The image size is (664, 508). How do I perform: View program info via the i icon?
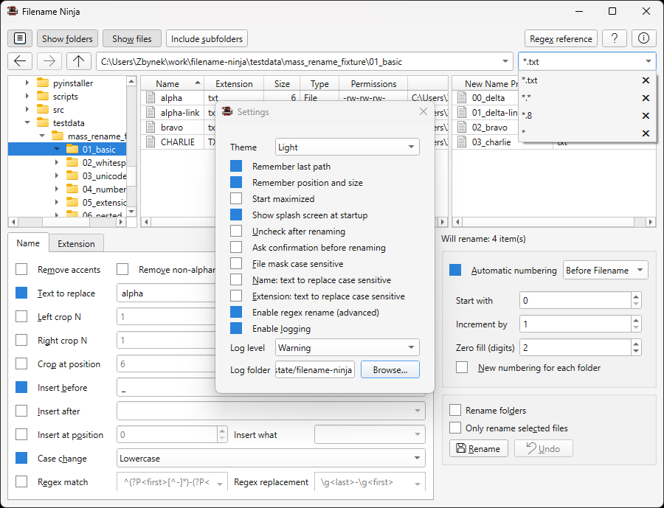(643, 38)
